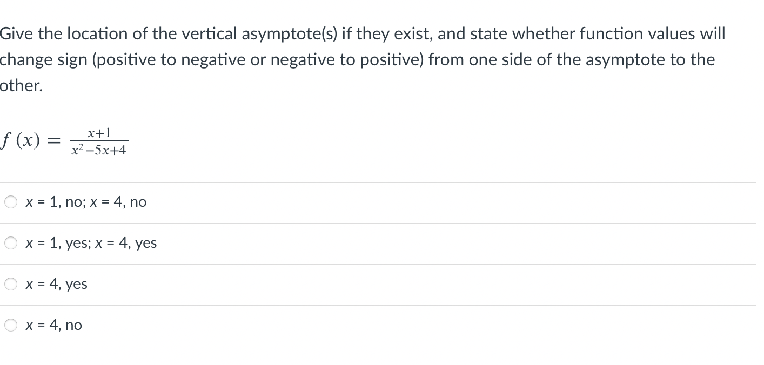Click the answer text "x = 4, yes"
Viewport: 764px width, 365px height.
click(56, 284)
